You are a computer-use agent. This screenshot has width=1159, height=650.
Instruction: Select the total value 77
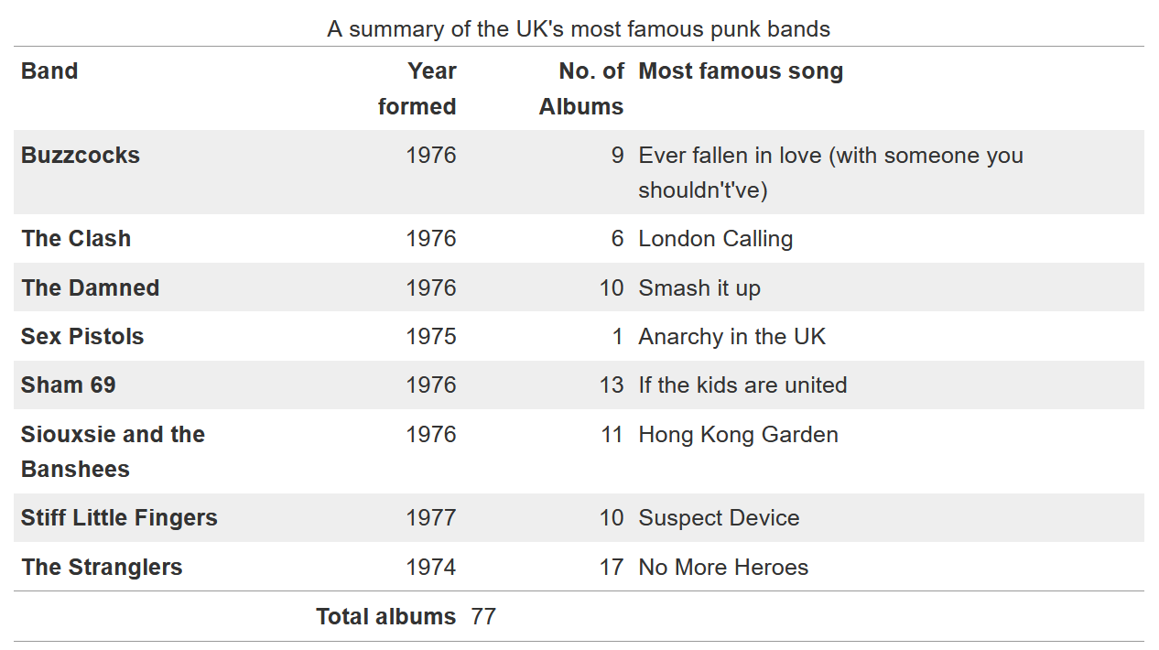point(483,617)
